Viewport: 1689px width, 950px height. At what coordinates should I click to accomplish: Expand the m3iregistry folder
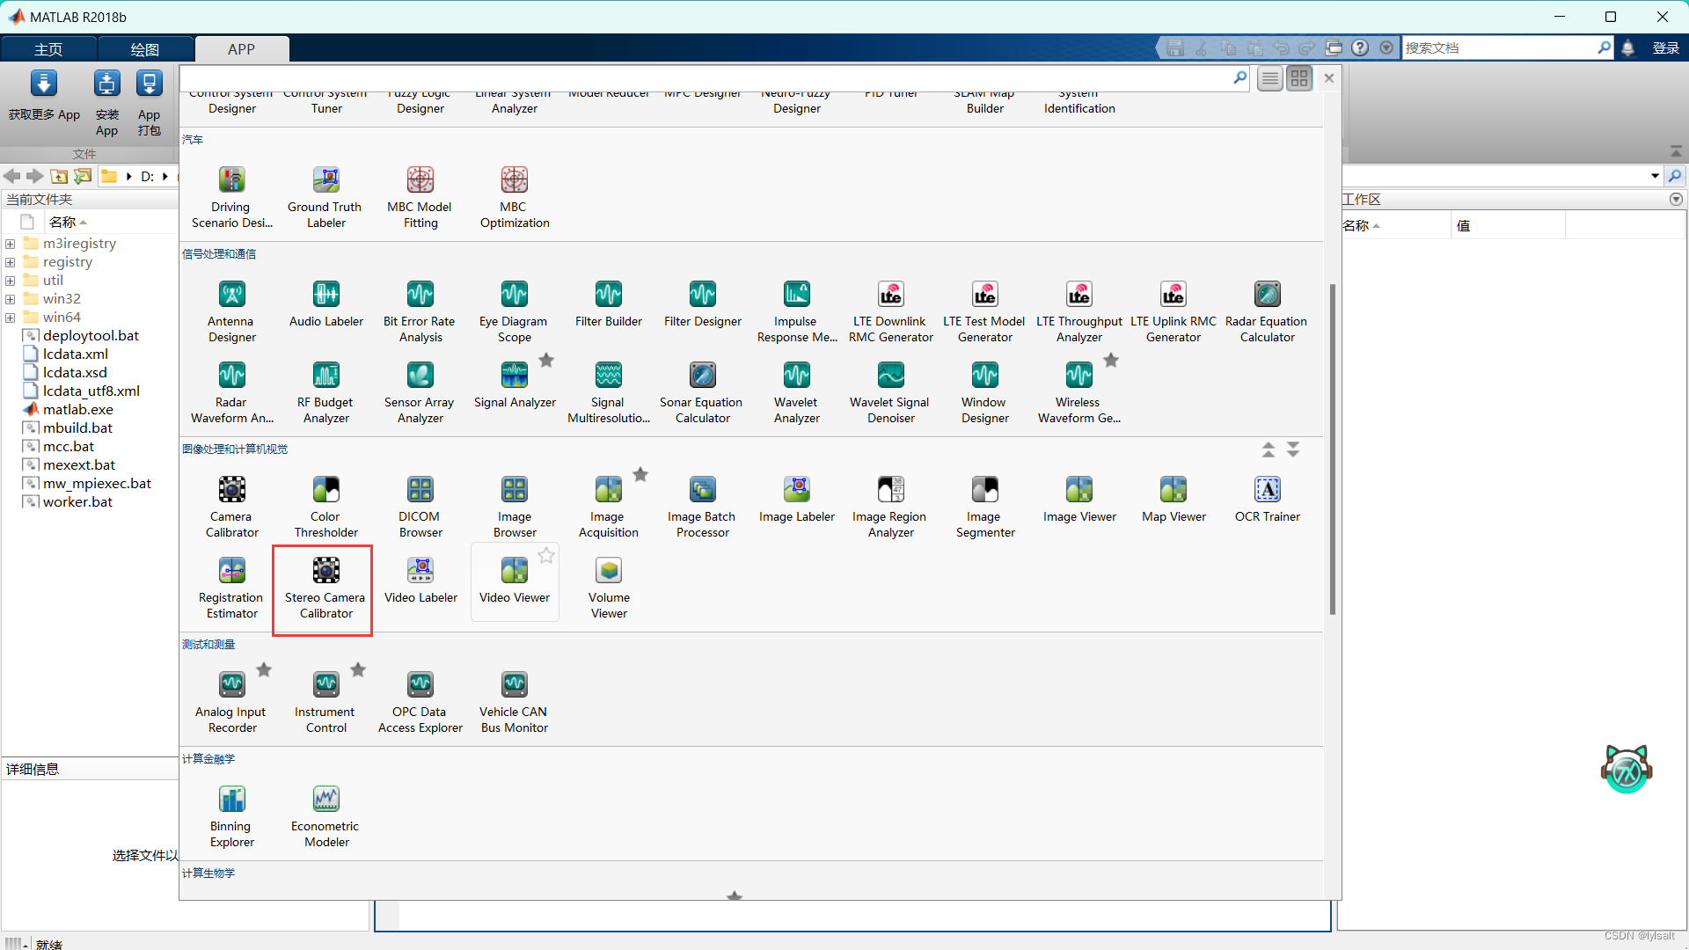(10, 244)
